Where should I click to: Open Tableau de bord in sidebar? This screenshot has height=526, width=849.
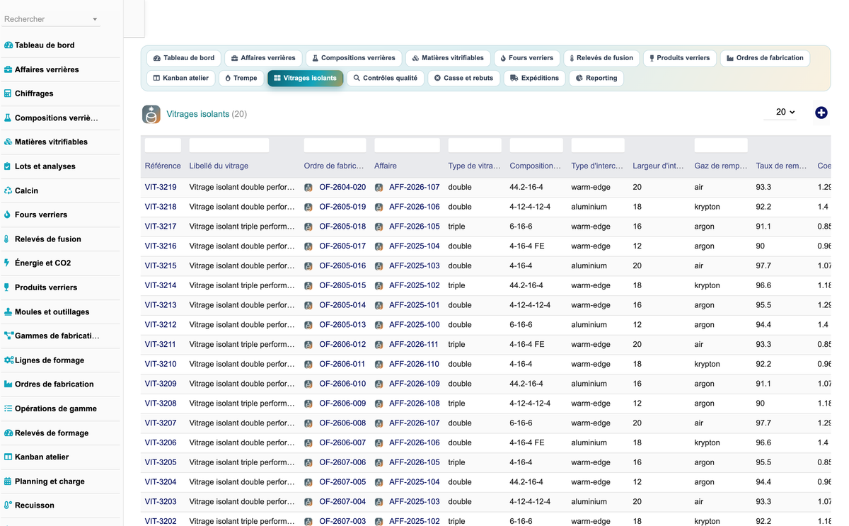(45, 45)
